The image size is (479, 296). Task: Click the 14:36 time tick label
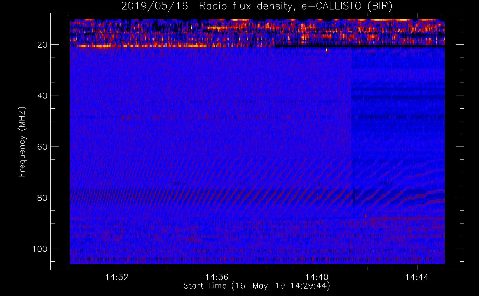217,277
